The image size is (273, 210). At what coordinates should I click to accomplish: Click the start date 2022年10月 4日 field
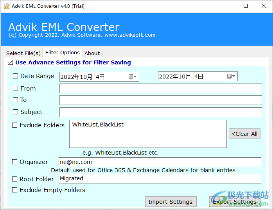pyautogui.click(x=99, y=77)
